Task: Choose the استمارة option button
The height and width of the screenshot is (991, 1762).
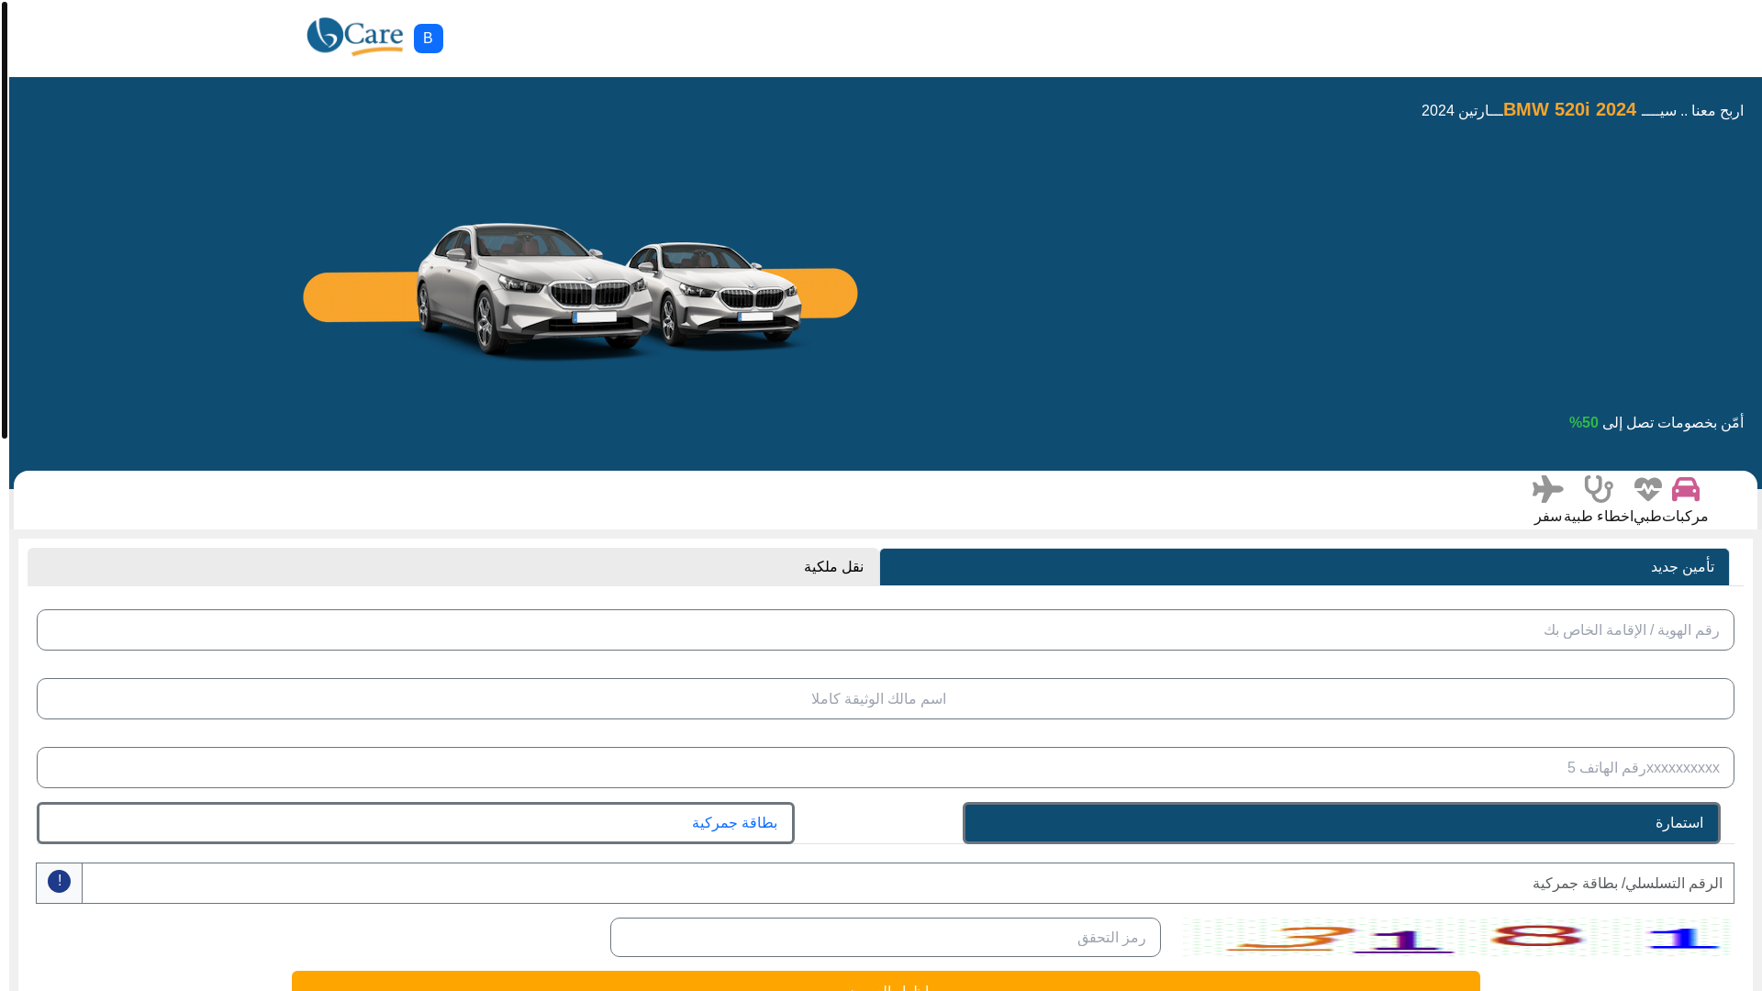Action: pos(1342,823)
